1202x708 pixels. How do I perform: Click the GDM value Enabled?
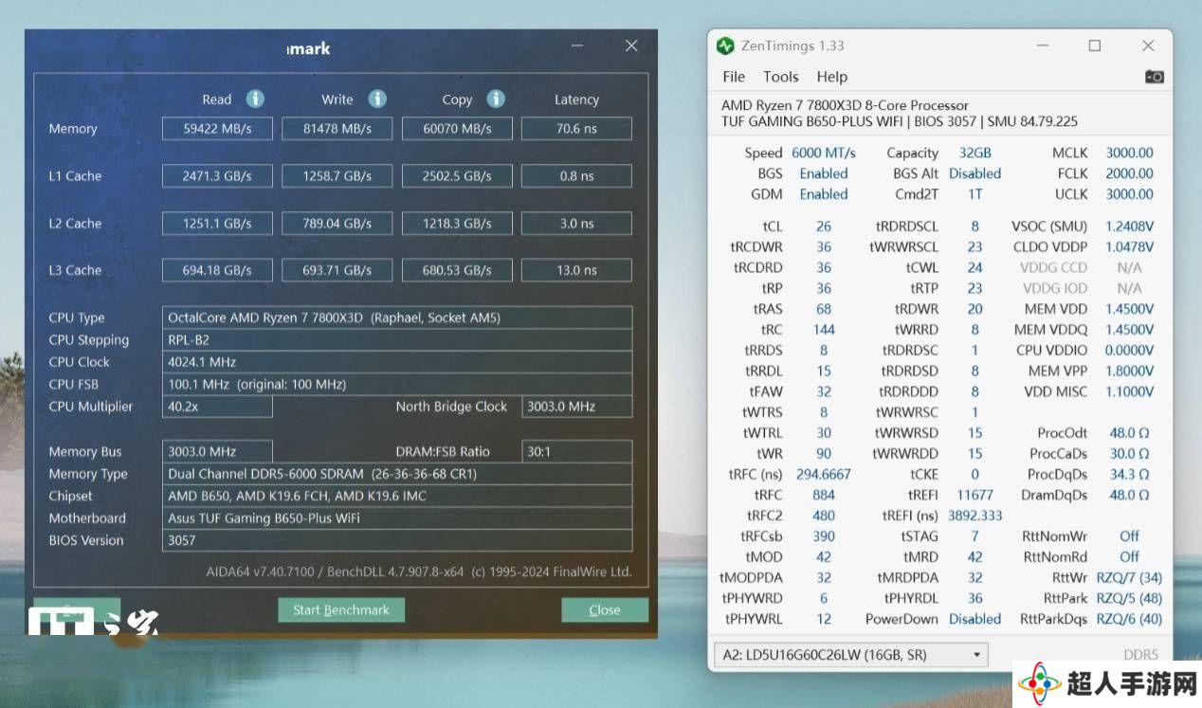(824, 194)
